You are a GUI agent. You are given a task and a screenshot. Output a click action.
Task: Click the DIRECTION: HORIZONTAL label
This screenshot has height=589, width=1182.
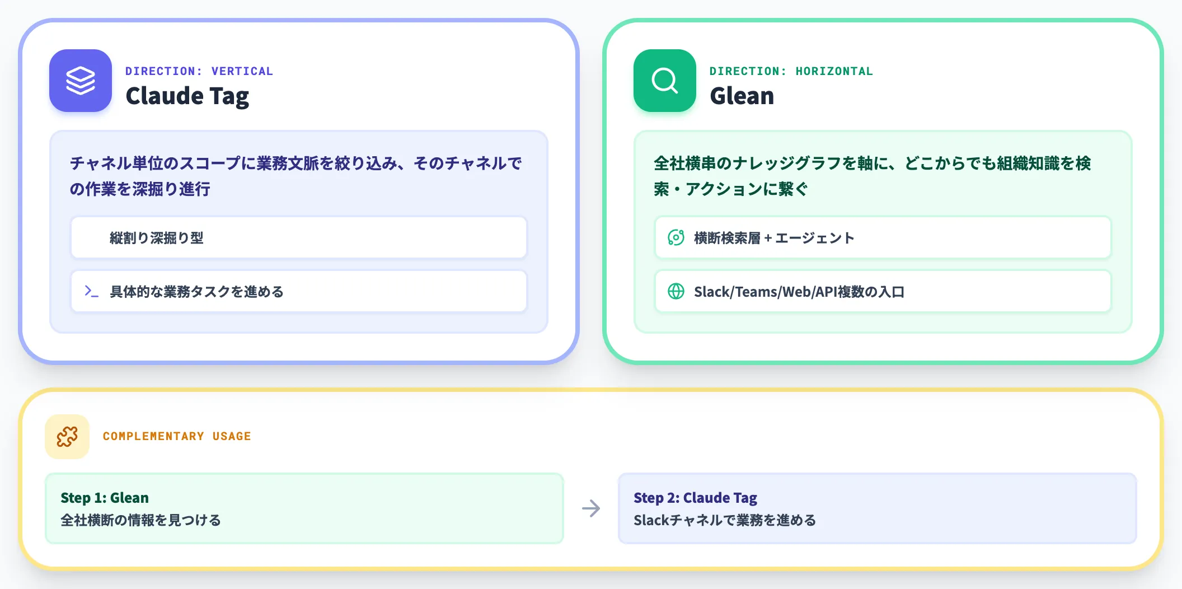(791, 71)
